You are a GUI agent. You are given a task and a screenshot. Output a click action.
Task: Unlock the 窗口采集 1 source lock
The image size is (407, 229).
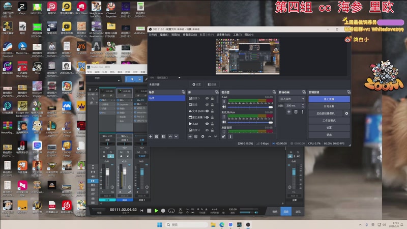[x=212, y=118]
